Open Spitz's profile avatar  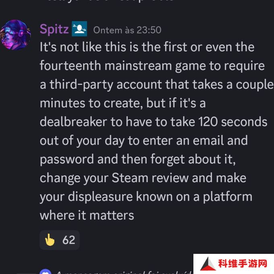15,35
